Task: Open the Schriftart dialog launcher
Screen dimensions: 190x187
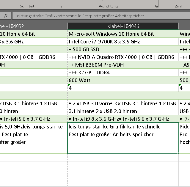Action: click(61, 6)
